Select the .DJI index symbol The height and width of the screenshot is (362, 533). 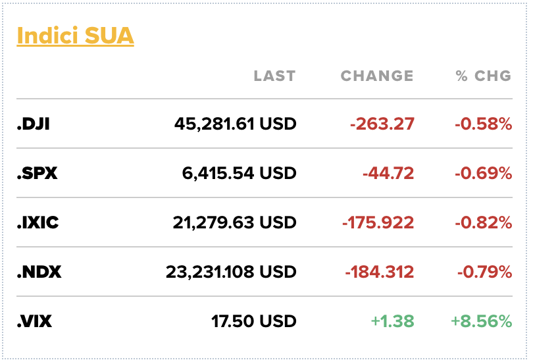(34, 124)
